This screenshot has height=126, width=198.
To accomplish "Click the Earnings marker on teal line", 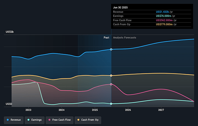I will click(111, 104).
